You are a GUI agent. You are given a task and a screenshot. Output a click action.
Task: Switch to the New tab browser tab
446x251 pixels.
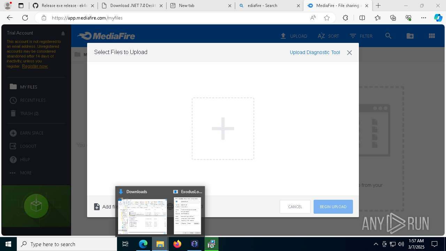click(x=201, y=6)
